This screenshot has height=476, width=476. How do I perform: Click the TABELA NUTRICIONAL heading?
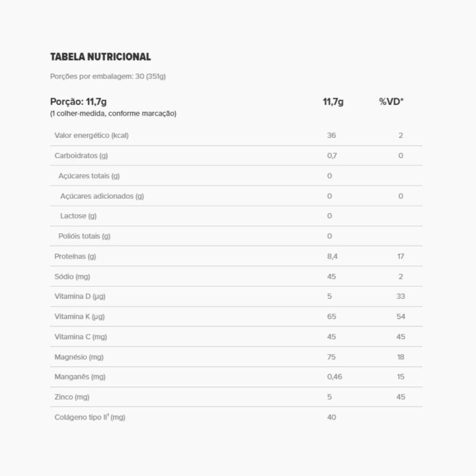coord(101,57)
